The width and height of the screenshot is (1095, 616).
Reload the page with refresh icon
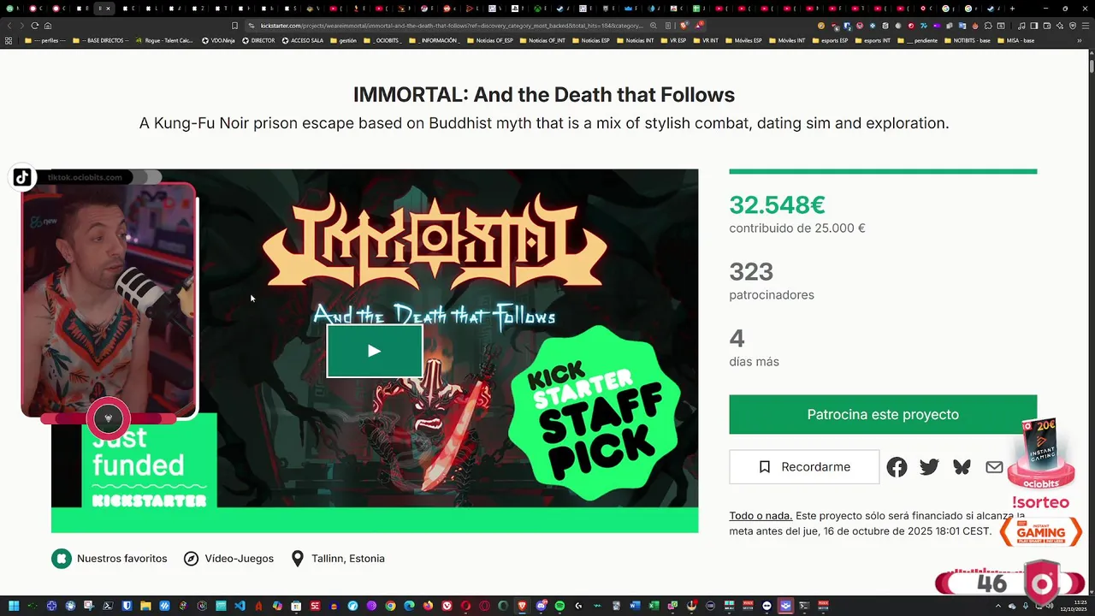[34, 26]
